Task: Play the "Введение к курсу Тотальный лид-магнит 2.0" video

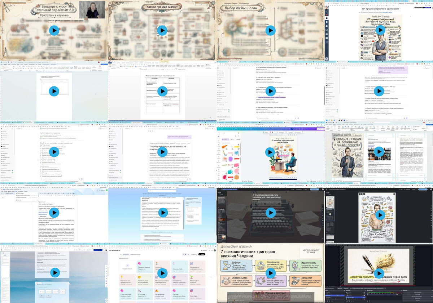Action: click(x=54, y=31)
